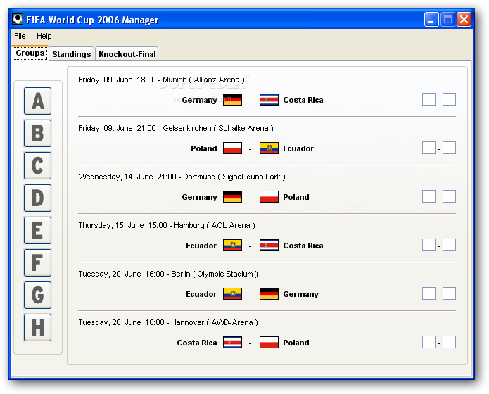489x394 pixels.
Task: Click Poland flag in Gelsenkirchen match
Action: 232,148
